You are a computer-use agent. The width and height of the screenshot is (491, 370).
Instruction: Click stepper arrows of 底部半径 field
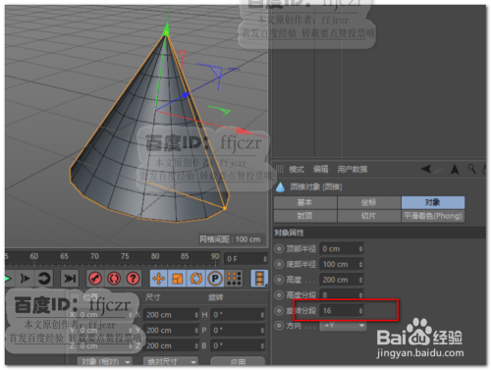[360, 264]
